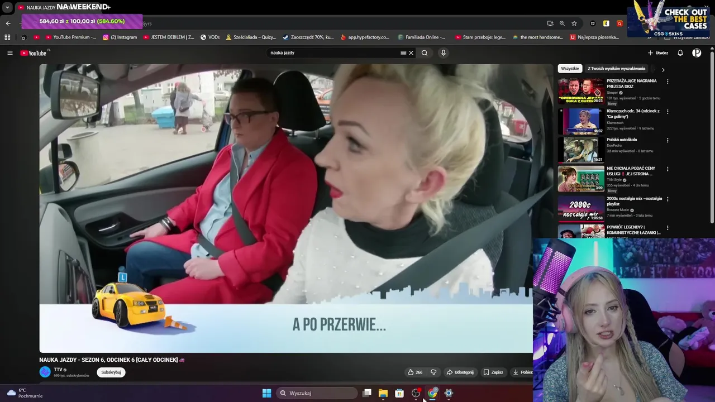This screenshot has height=402, width=715.
Task: Open browser zoom magnifier icon in address bar
Action: tap(562, 23)
